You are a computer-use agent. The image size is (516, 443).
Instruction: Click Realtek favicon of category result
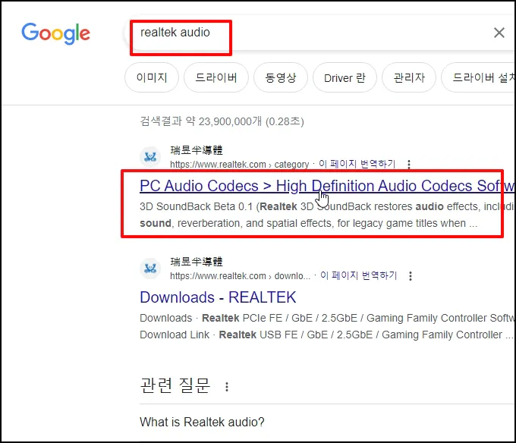tap(150, 157)
